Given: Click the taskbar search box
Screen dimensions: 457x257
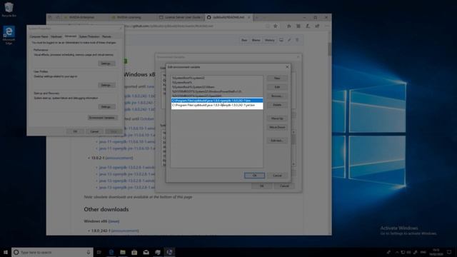Looking at the screenshot, I should click(x=52, y=252).
